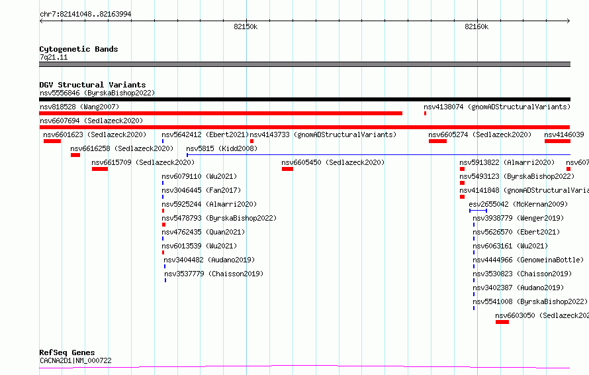This screenshot has height=375, width=589.
Task: Click the magenta CACNA2D1 gene line
Action: 304,366
